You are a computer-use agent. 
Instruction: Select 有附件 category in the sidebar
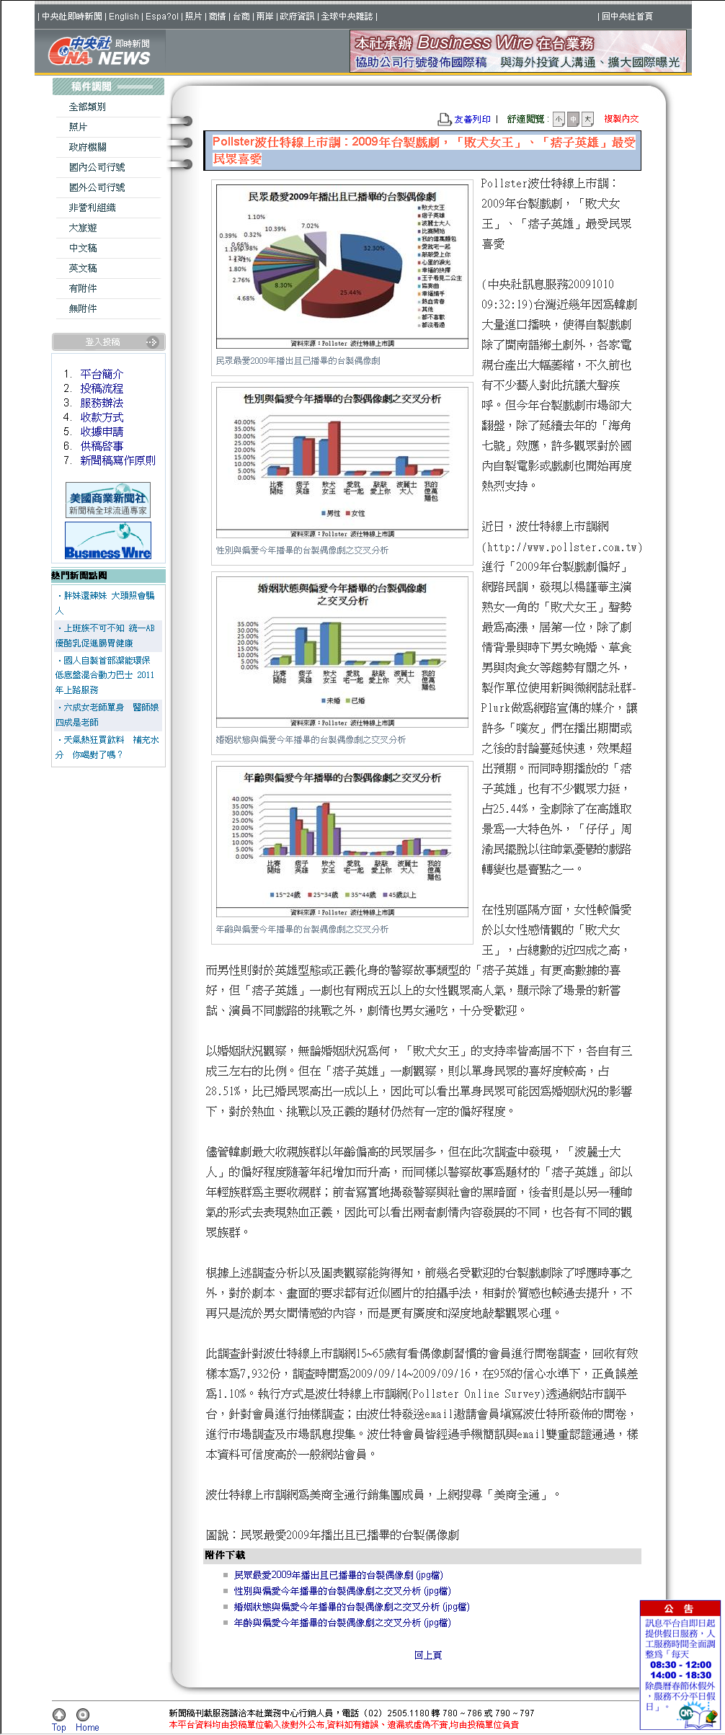pyautogui.click(x=83, y=288)
